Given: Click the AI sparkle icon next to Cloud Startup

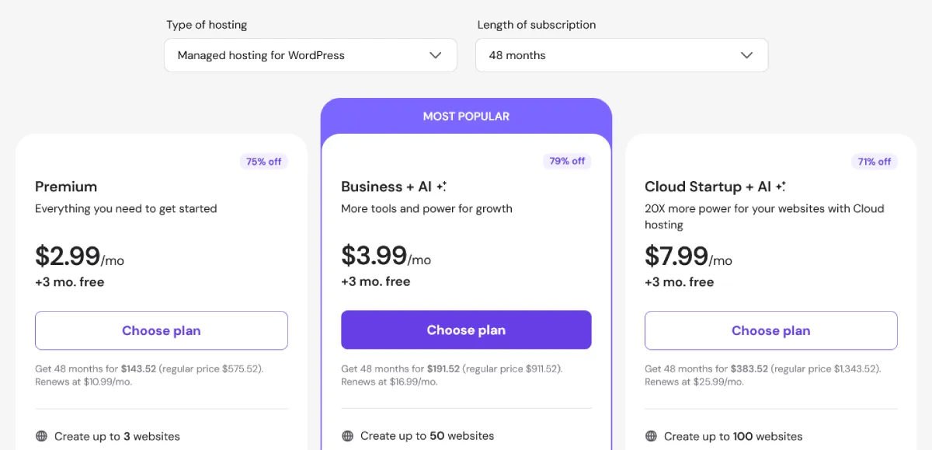Looking at the screenshot, I should 781,185.
